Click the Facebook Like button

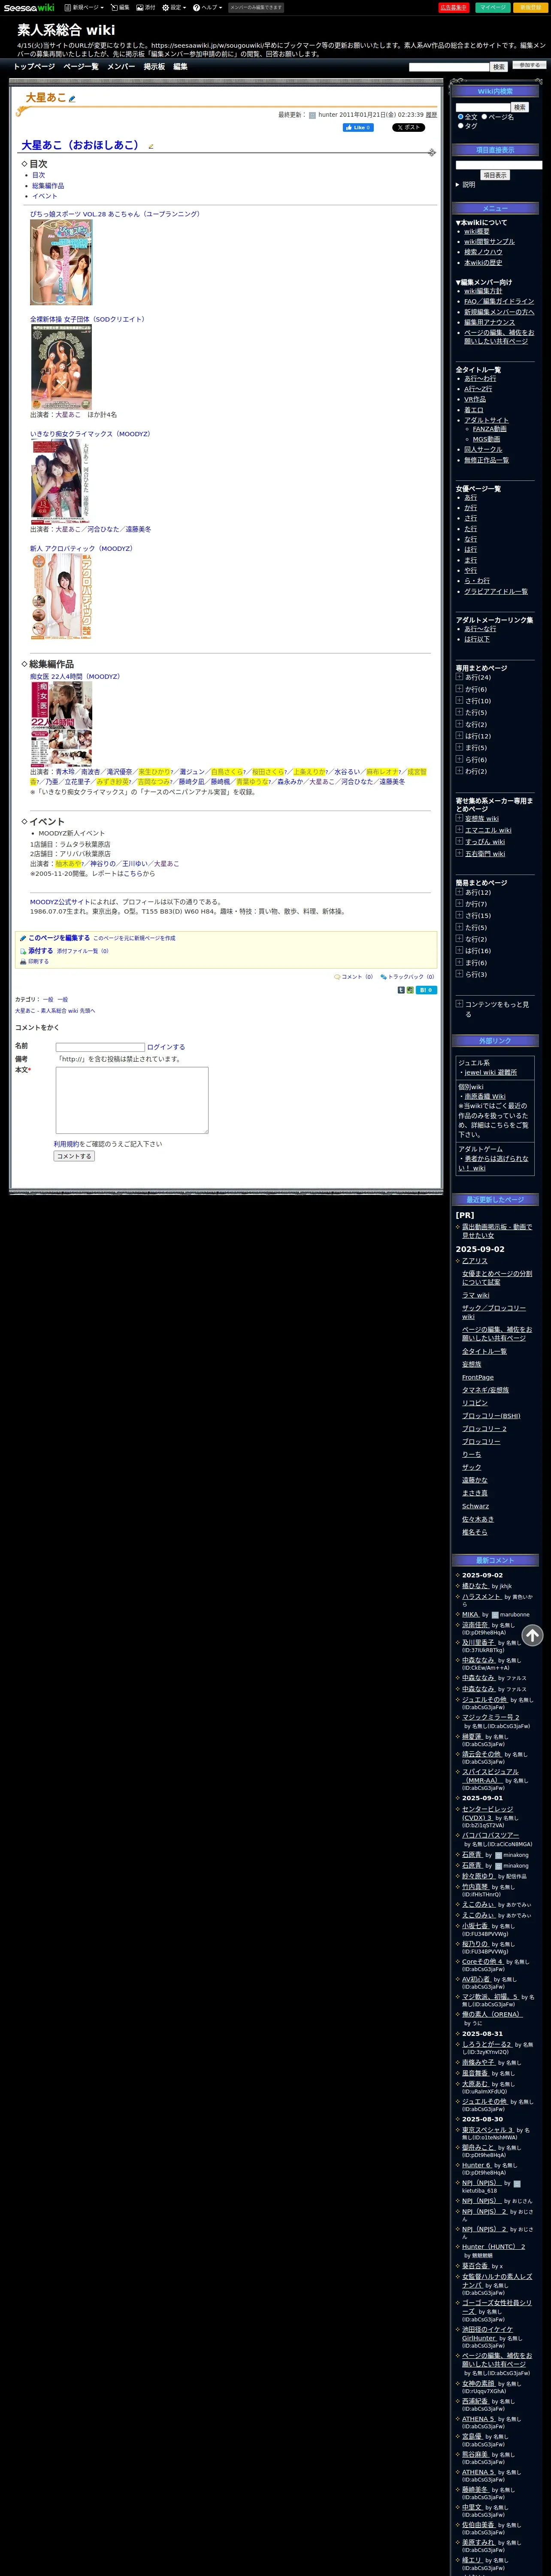357,128
